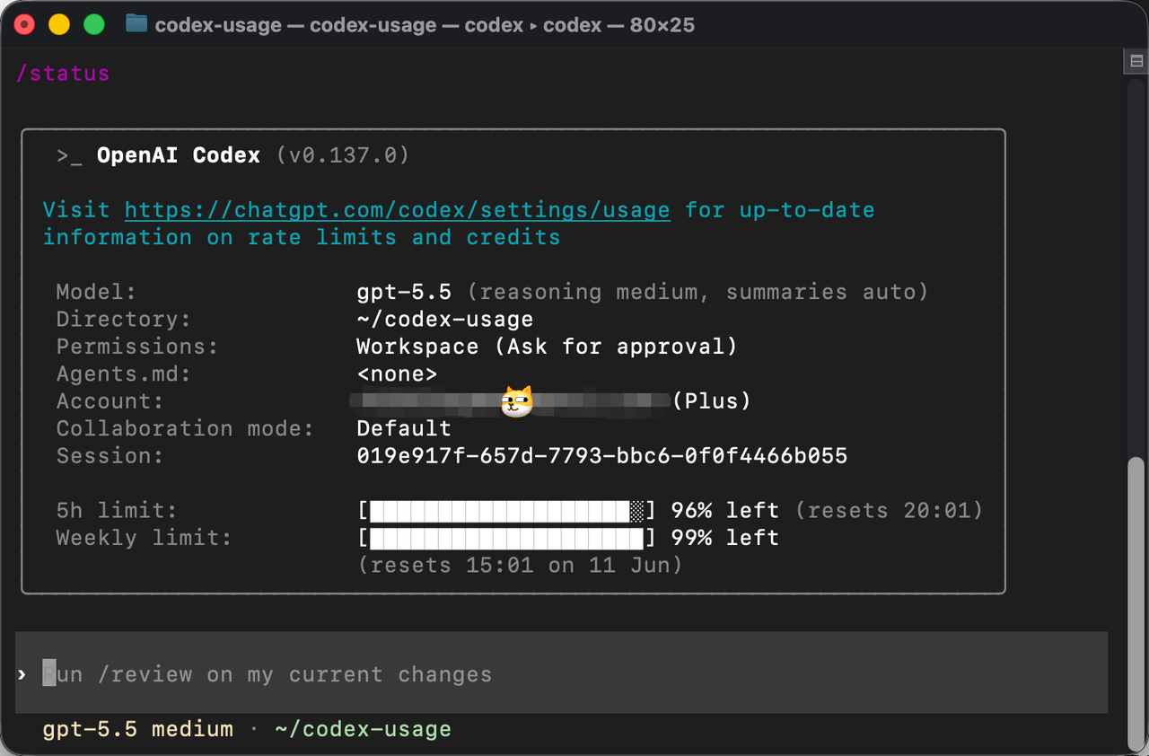This screenshot has width=1149, height=756.
Task: Click the 'Directory:' label
Action: (124, 319)
